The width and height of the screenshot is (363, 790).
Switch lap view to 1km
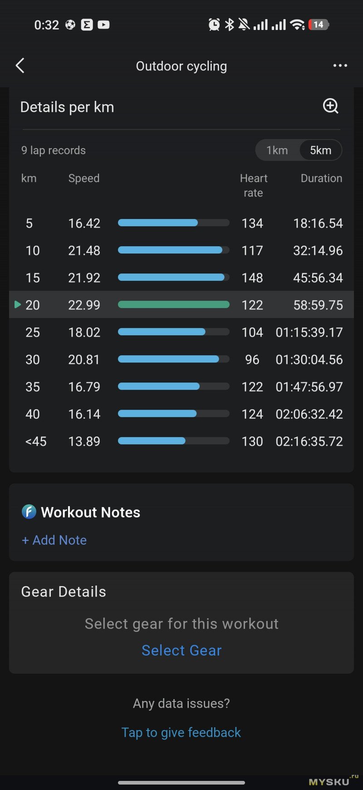point(277,150)
